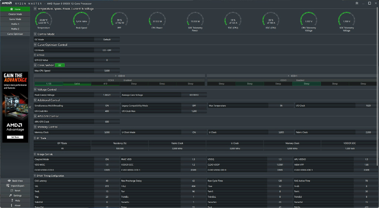Open the bug report icon in title bar
Viewport: 379px width, 208px height.
pos(357,3)
